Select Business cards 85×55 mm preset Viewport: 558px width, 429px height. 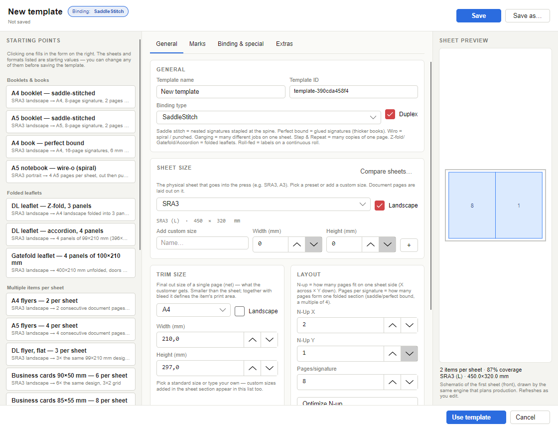pyautogui.click(x=71, y=399)
